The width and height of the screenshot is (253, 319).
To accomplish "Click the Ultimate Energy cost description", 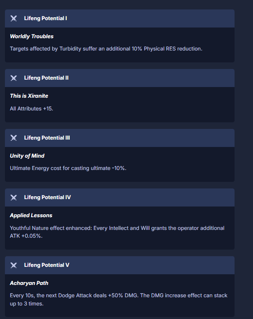I will [68, 168].
